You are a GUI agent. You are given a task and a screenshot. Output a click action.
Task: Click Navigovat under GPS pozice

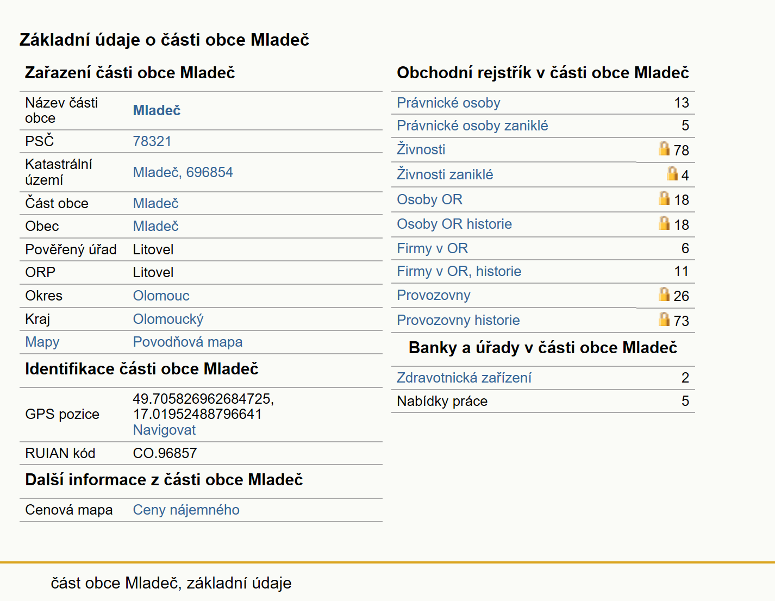164,430
